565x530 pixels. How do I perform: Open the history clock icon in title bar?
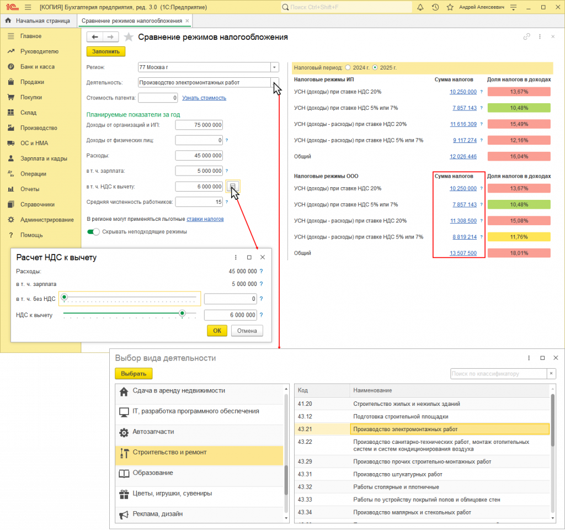(x=435, y=7)
